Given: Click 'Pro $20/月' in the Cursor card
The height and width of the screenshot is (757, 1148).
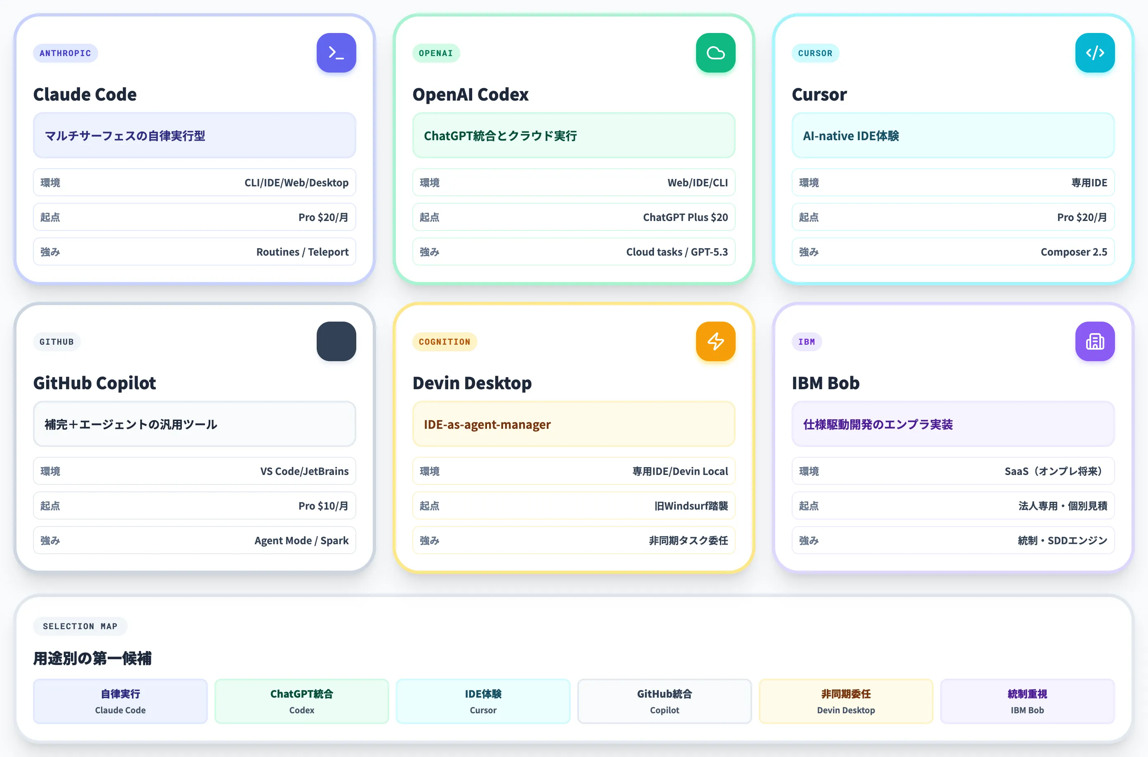Looking at the screenshot, I should pos(1082,217).
